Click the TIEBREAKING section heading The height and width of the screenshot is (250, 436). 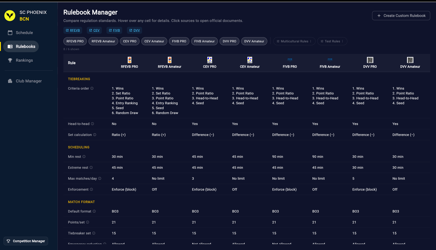coord(79,79)
